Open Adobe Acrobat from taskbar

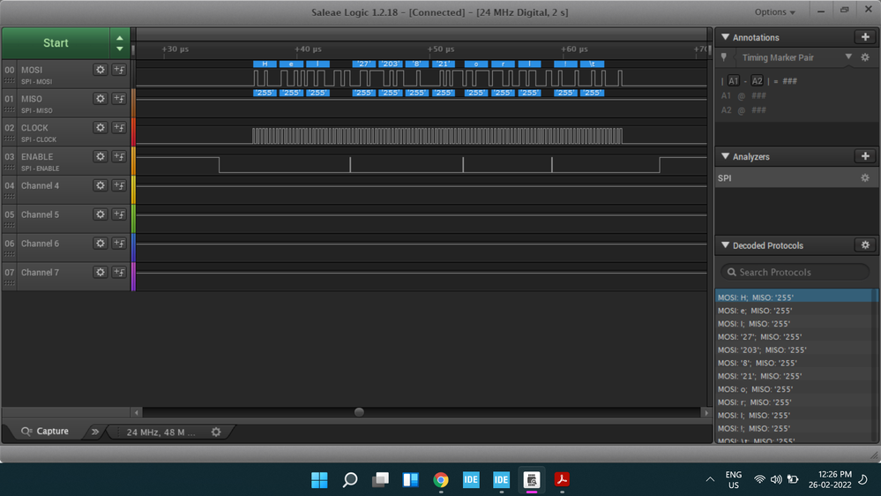coord(562,480)
